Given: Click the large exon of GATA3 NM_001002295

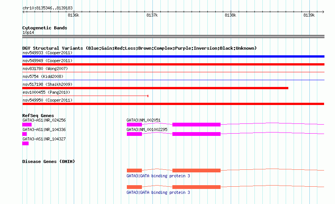Looking at the screenshot, I should [x=196, y=134].
